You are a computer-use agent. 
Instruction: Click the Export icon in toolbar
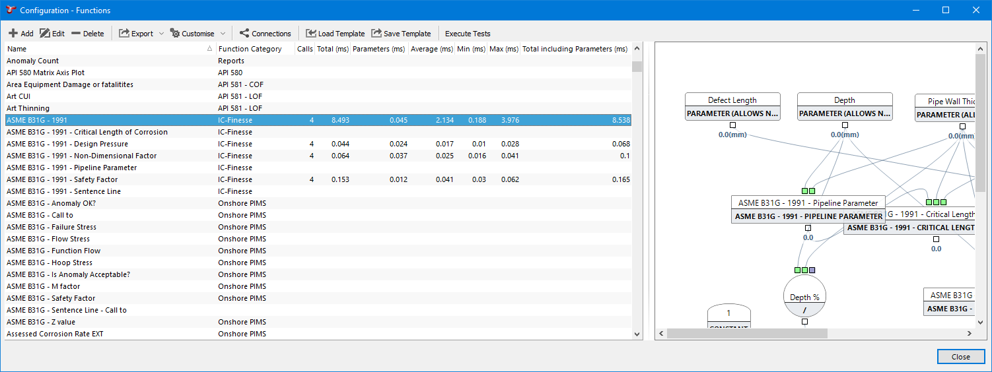point(124,34)
